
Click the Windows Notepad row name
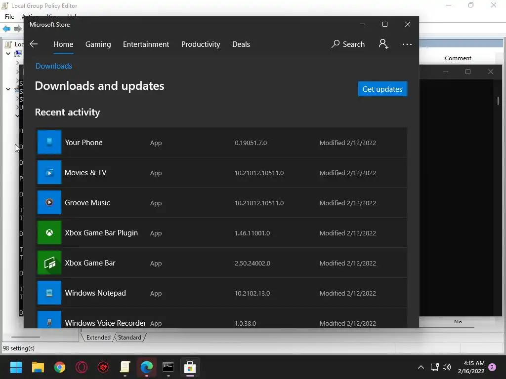[x=95, y=293]
